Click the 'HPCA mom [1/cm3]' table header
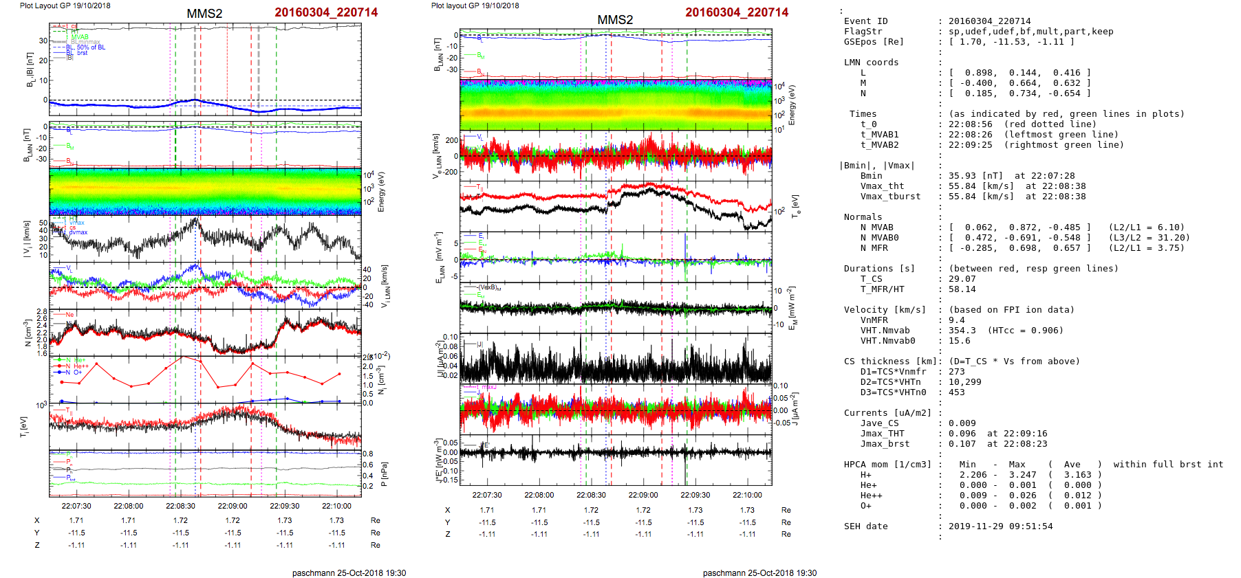The height and width of the screenshot is (578, 1241). pos(887,465)
